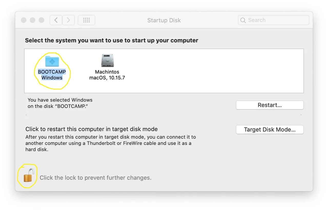Image resolution: width=328 pixels, height=210 pixels.
Task: Open Show All preferences grid icon
Action: tap(86, 20)
